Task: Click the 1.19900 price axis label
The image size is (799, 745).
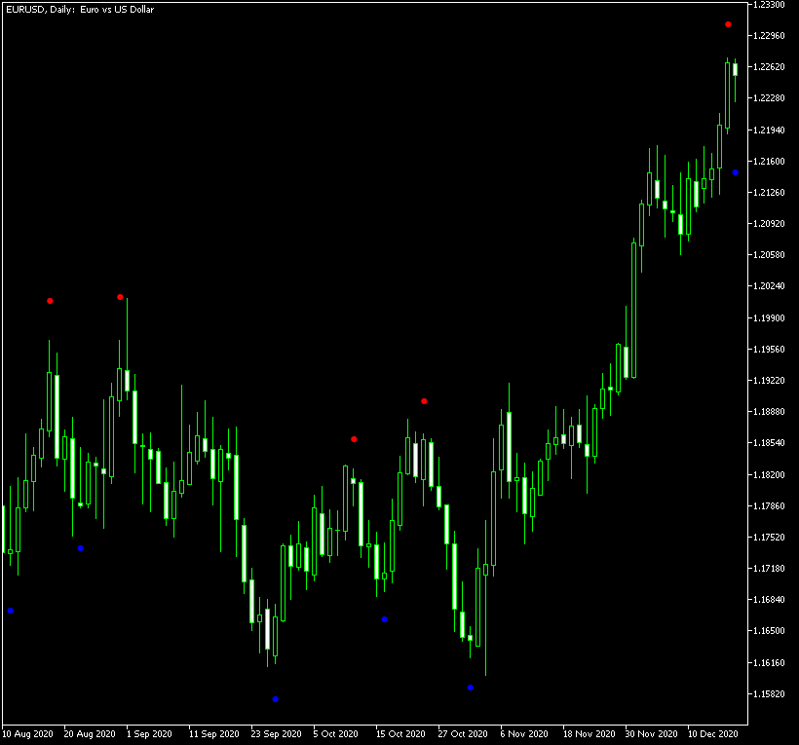Action: pyautogui.click(x=771, y=317)
